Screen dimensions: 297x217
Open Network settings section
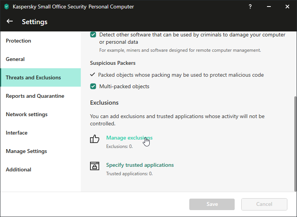40,114
